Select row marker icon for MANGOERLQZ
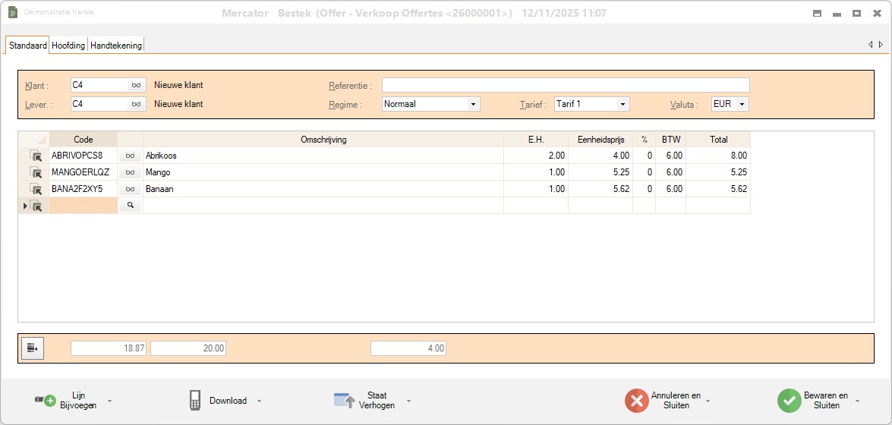This screenshot has height=425, width=892. point(35,172)
